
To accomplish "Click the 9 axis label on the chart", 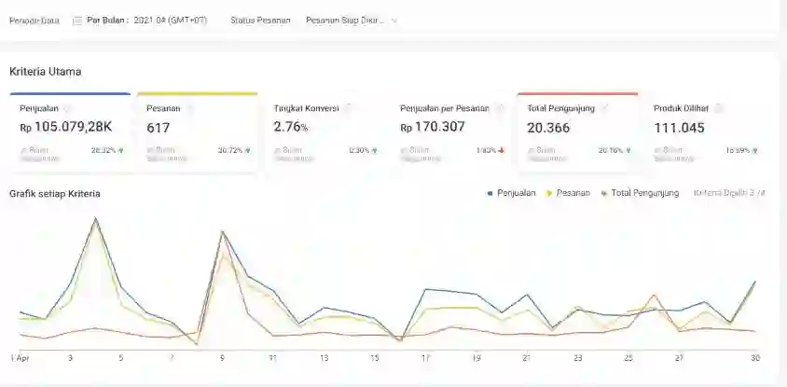I will click(x=222, y=358).
